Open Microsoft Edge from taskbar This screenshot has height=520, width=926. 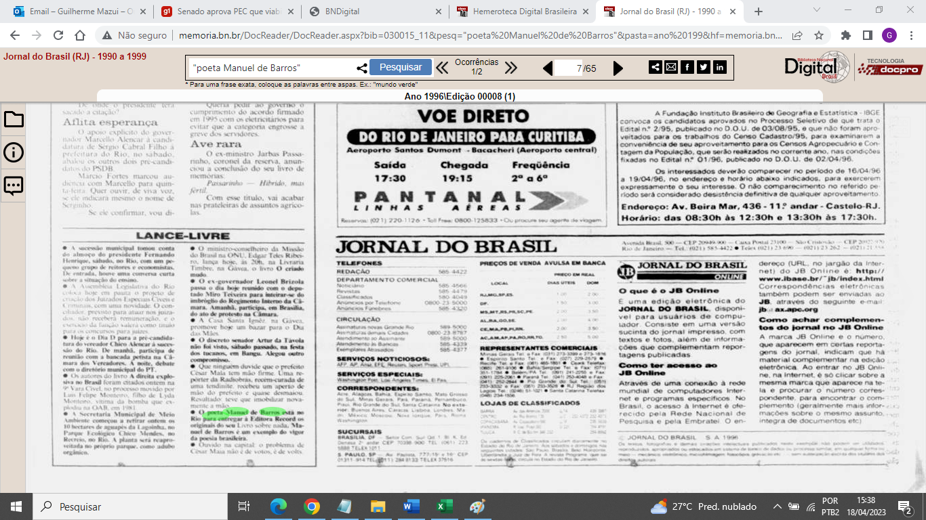(x=279, y=506)
